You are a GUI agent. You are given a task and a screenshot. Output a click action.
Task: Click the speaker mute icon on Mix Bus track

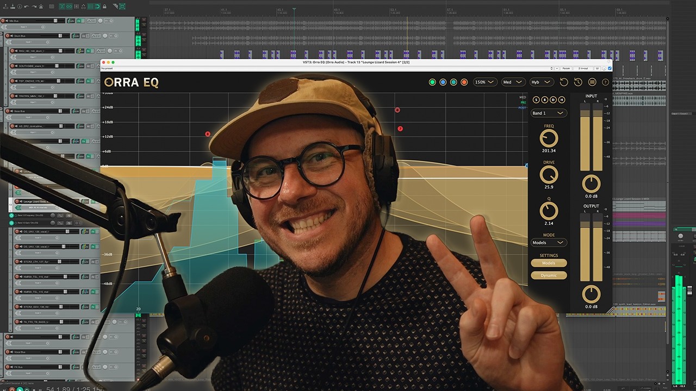[x=7, y=21]
